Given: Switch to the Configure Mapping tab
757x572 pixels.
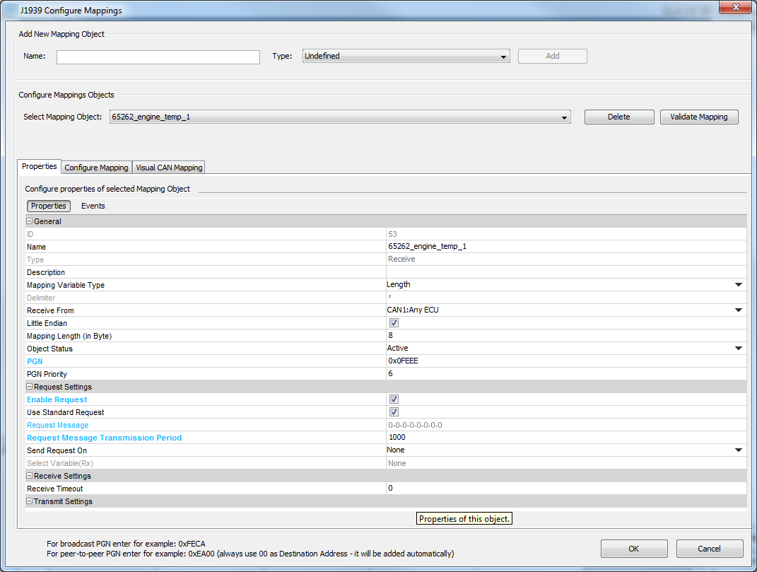Looking at the screenshot, I should pos(95,167).
